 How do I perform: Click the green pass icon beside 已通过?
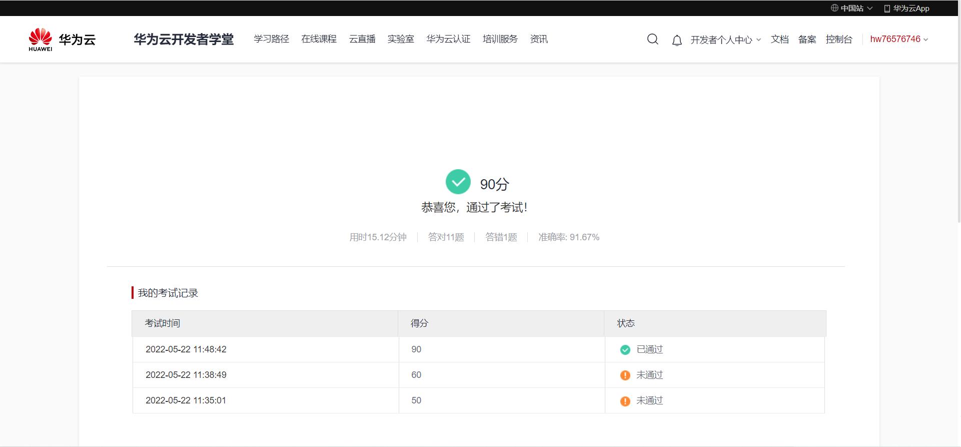pos(625,350)
